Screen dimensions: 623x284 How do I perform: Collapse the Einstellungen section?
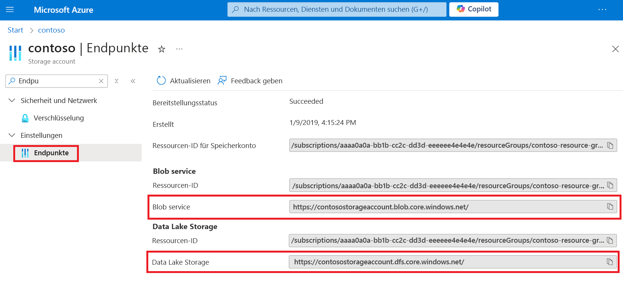click(12, 135)
